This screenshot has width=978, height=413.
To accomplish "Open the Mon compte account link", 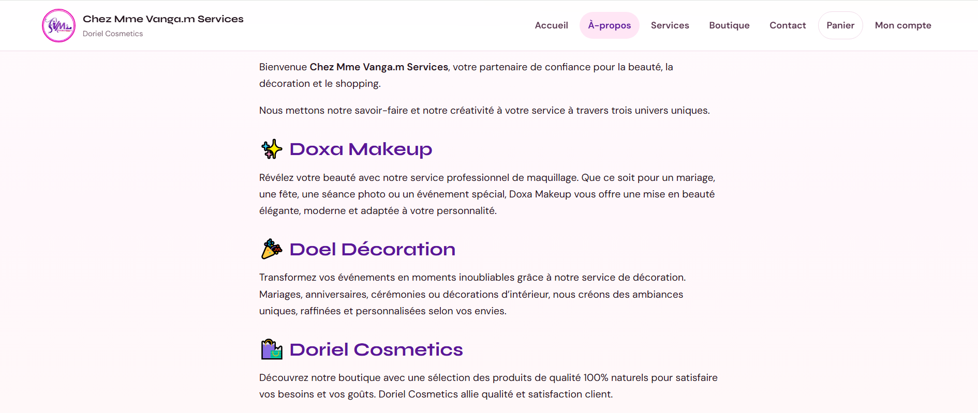I will (903, 25).
